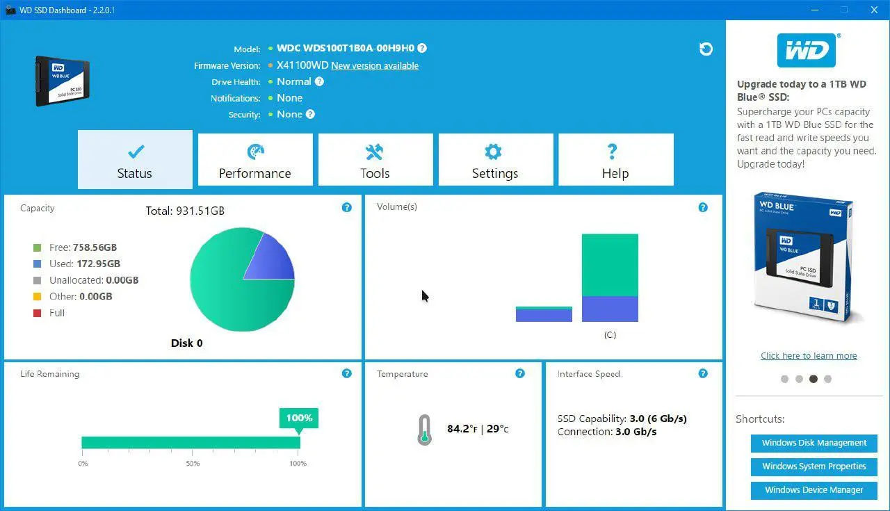Click the Shortcuts: heading

pyautogui.click(x=760, y=419)
